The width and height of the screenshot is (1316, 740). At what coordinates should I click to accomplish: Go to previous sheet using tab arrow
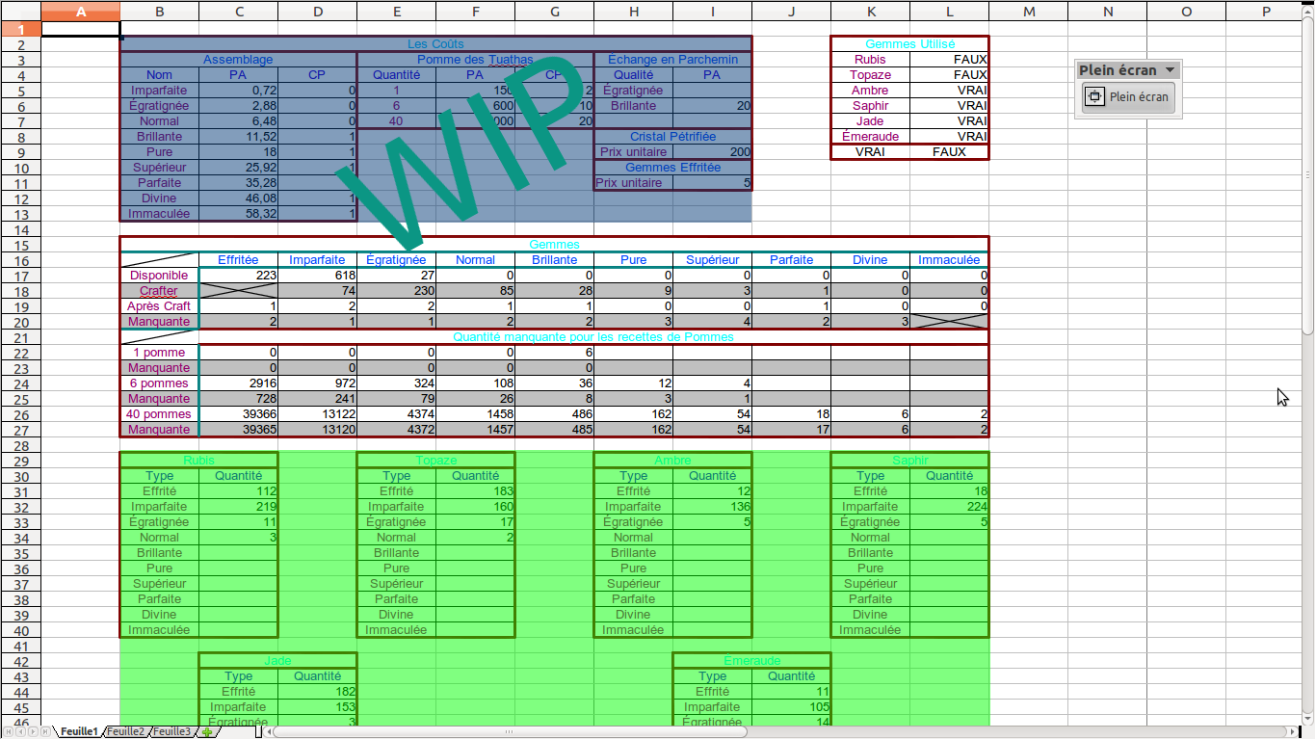point(21,732)
